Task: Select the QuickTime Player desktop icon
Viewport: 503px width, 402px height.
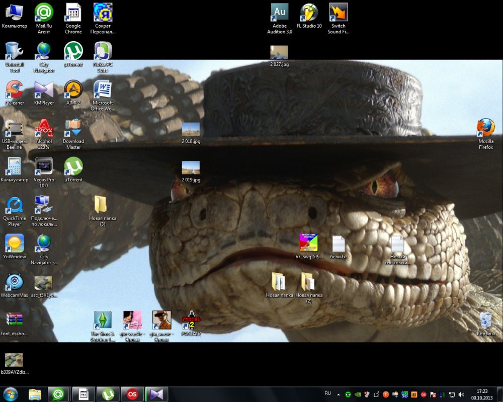Action: (x=15, y=211)
